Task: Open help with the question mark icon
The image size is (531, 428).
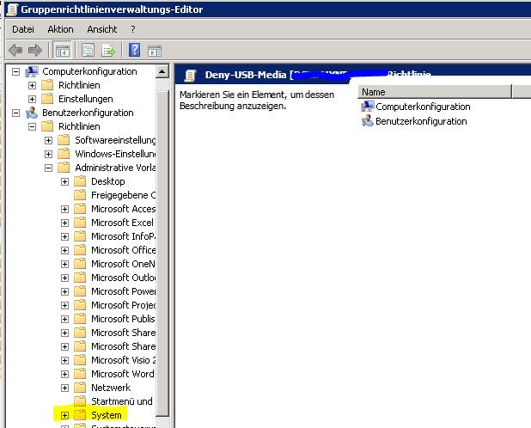Action: tap(135, 50)
